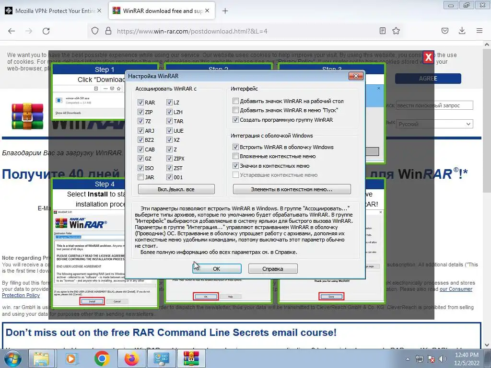Click the Справка help button
The image size is (491, 368).
273,268
